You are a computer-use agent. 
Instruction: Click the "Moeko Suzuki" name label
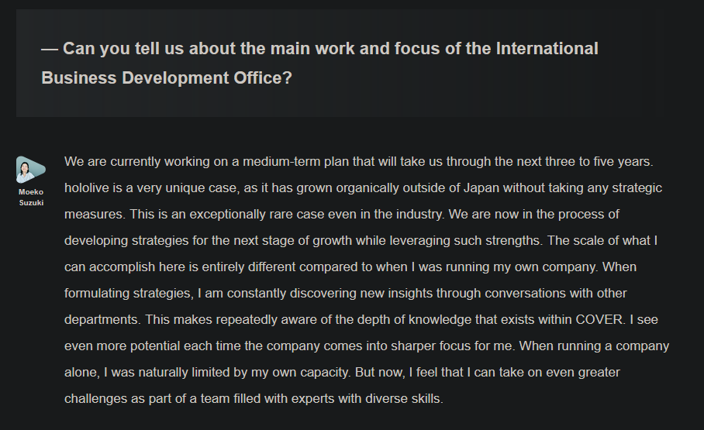(x=31, y=197)
